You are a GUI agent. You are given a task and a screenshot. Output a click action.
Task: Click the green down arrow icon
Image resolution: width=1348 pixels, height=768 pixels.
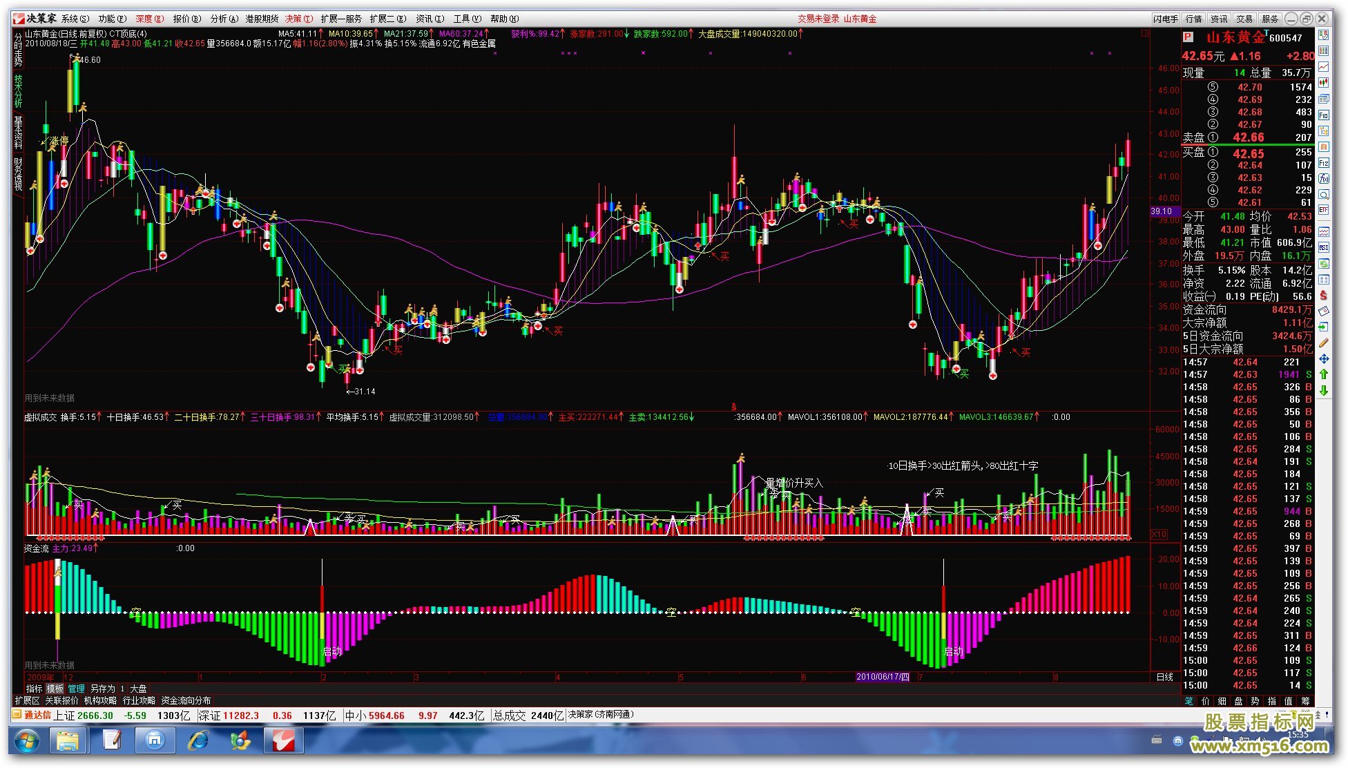(1323, 390)
